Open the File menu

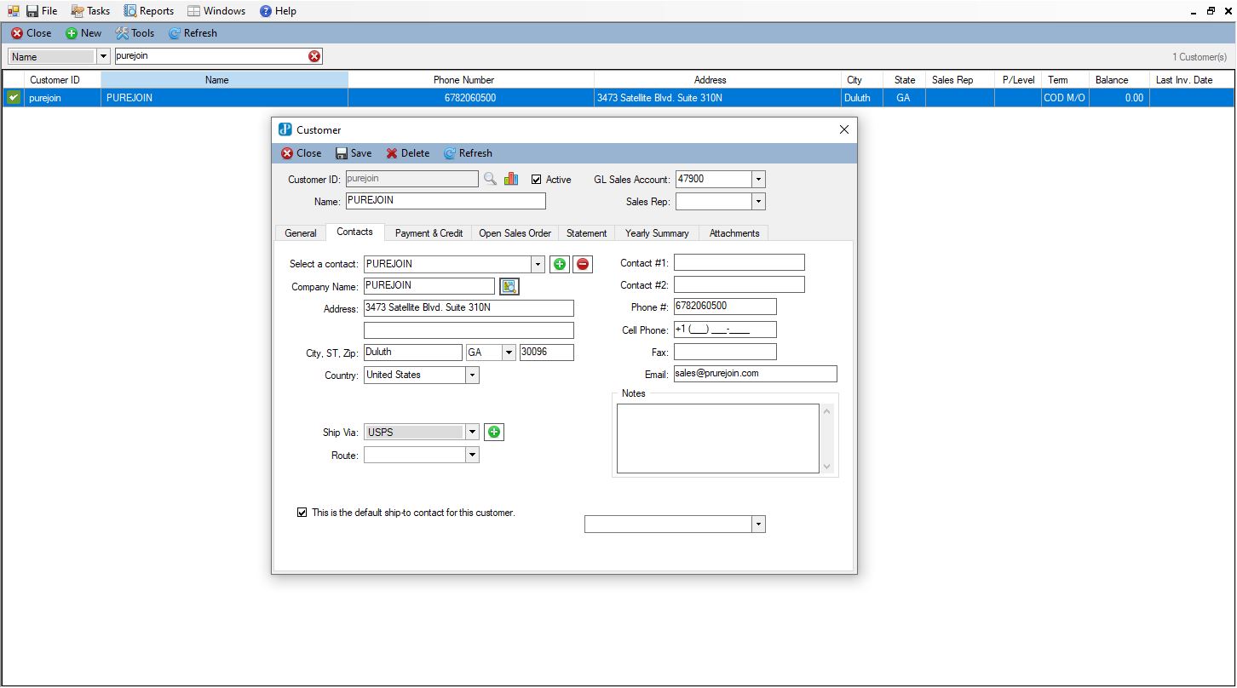click(42, 11)
